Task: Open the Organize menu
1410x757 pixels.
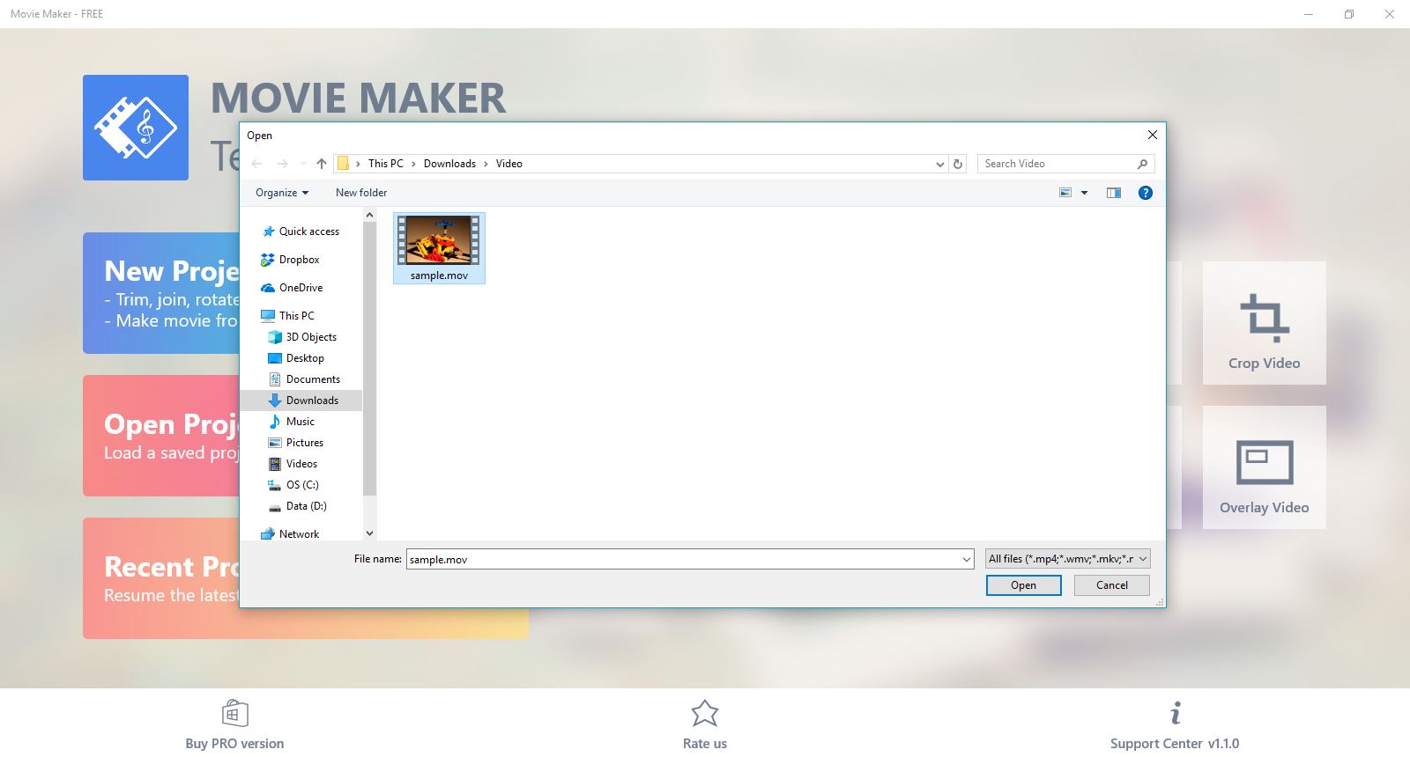Action: point(282,193)
